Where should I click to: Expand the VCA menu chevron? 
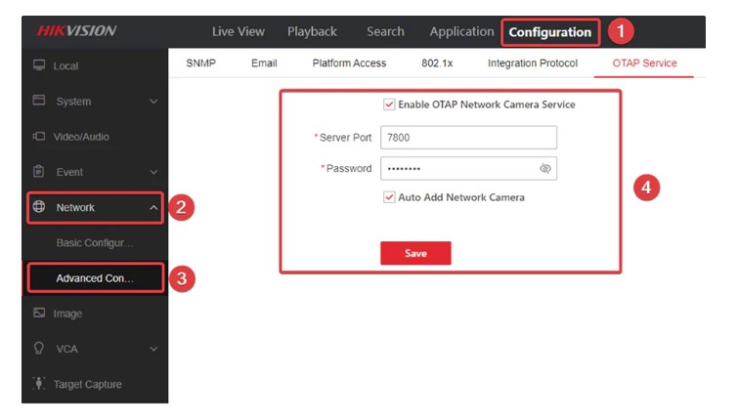tap(153, 349)
